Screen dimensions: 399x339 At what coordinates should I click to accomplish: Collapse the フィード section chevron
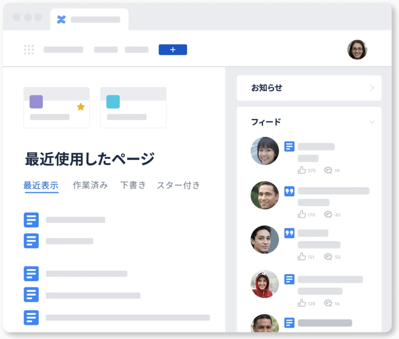click(x=372, y=122)
